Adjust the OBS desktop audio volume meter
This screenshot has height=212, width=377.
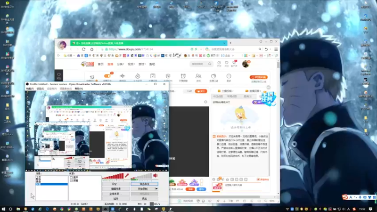(141, 176)
